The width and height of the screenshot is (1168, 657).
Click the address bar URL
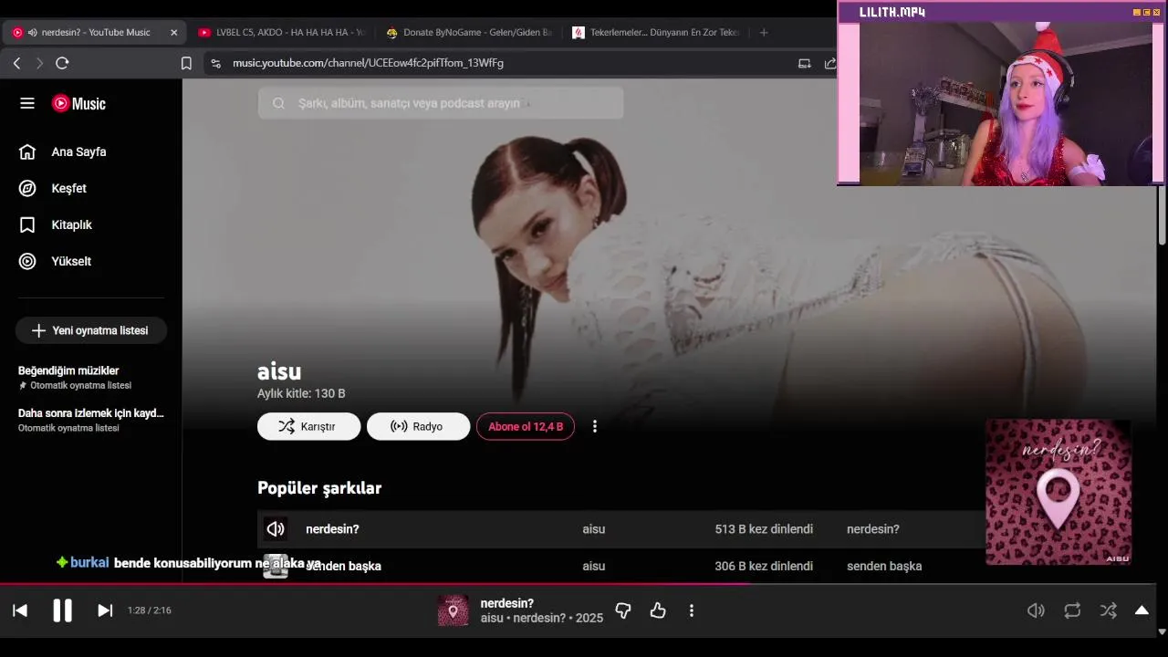[368, 63]
